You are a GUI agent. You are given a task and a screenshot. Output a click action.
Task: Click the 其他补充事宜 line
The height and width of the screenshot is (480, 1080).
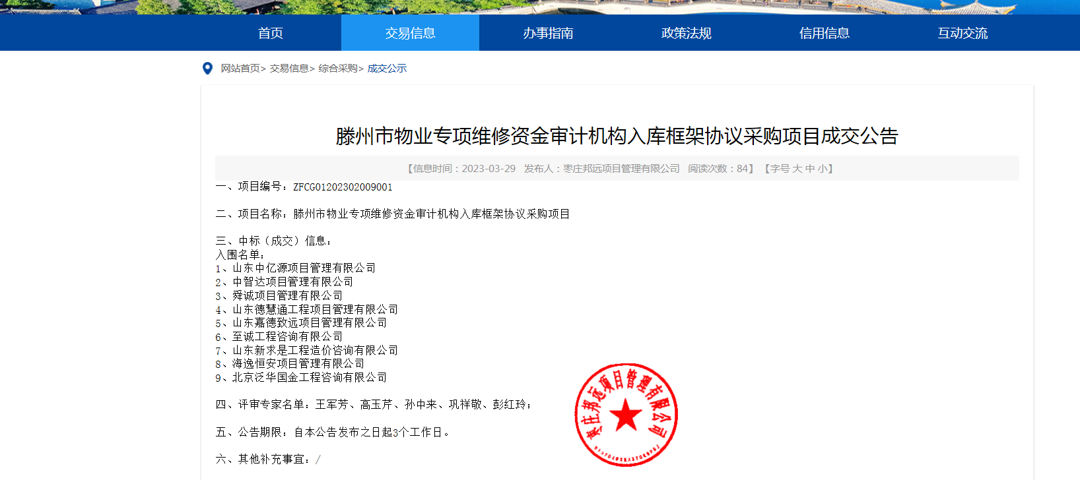(268, 460)
